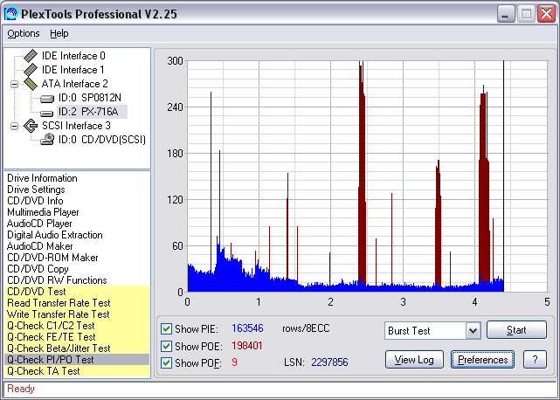The width and height of the screenshot is (560, 400).
Task: Click the PlexTools title bar app icon
Action: 11,14
